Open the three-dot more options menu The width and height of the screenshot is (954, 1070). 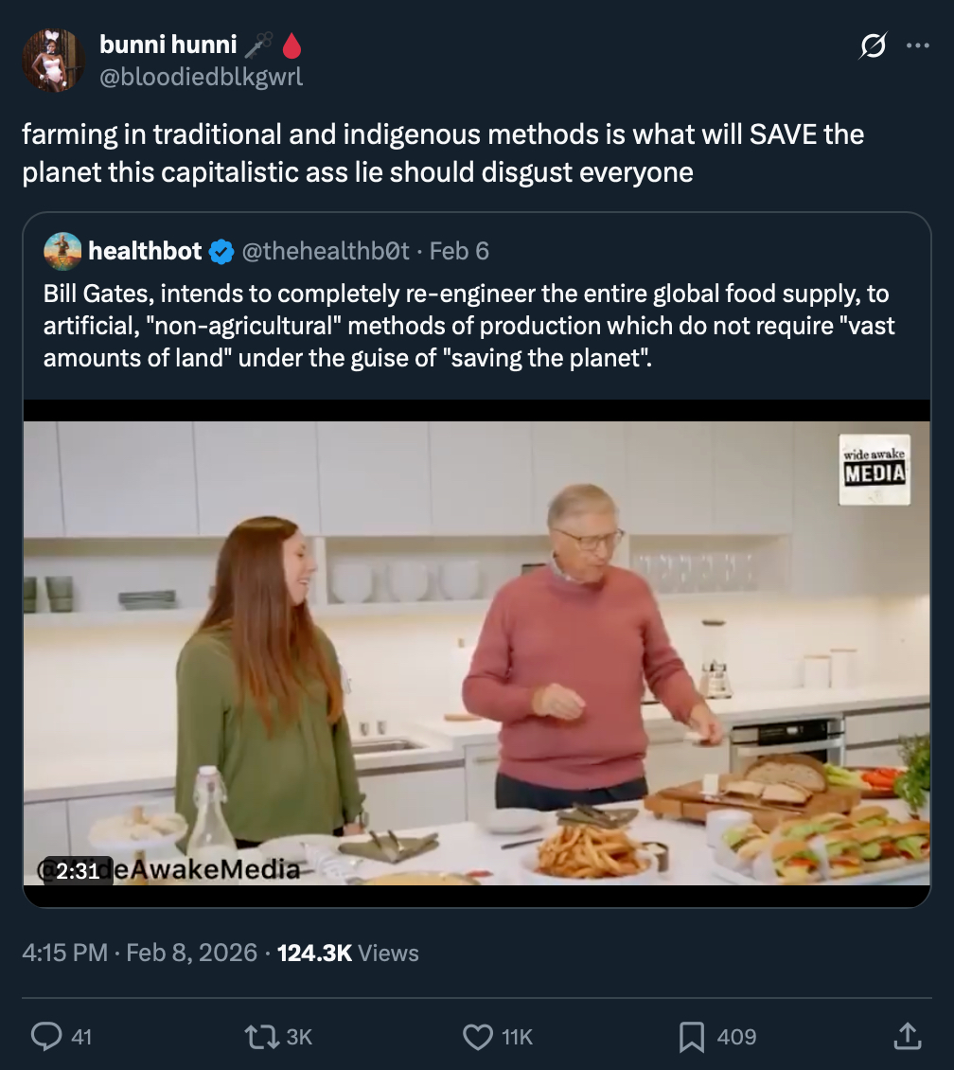pyautogui.click(x=917, y=45)
